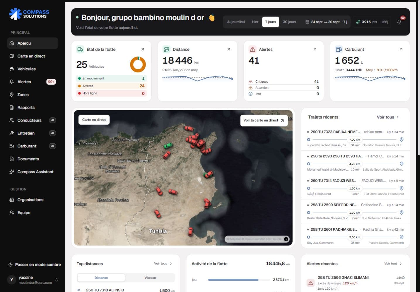Open Vehicules in sidebar
Image resolution: width=420 pixels, height=292 pixels.
point(33,69)
